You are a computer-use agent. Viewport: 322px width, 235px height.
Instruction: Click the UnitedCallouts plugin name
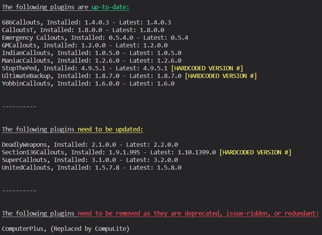click(26, 168)
